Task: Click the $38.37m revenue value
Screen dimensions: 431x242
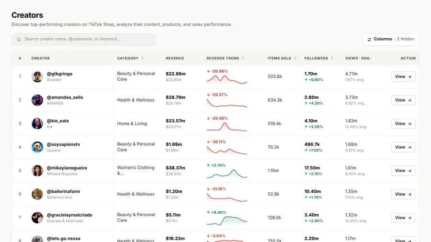Action: (176, 168)
